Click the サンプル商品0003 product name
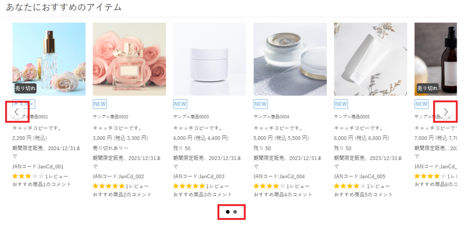Image resolution: width=469 pixels, height=225 pixels. click(191, 117)
